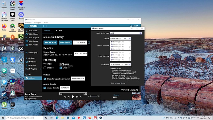The width and height of the screenshot is (213, 120).
Task: Toggle shuffle mode icon
Action: [81, 96]
